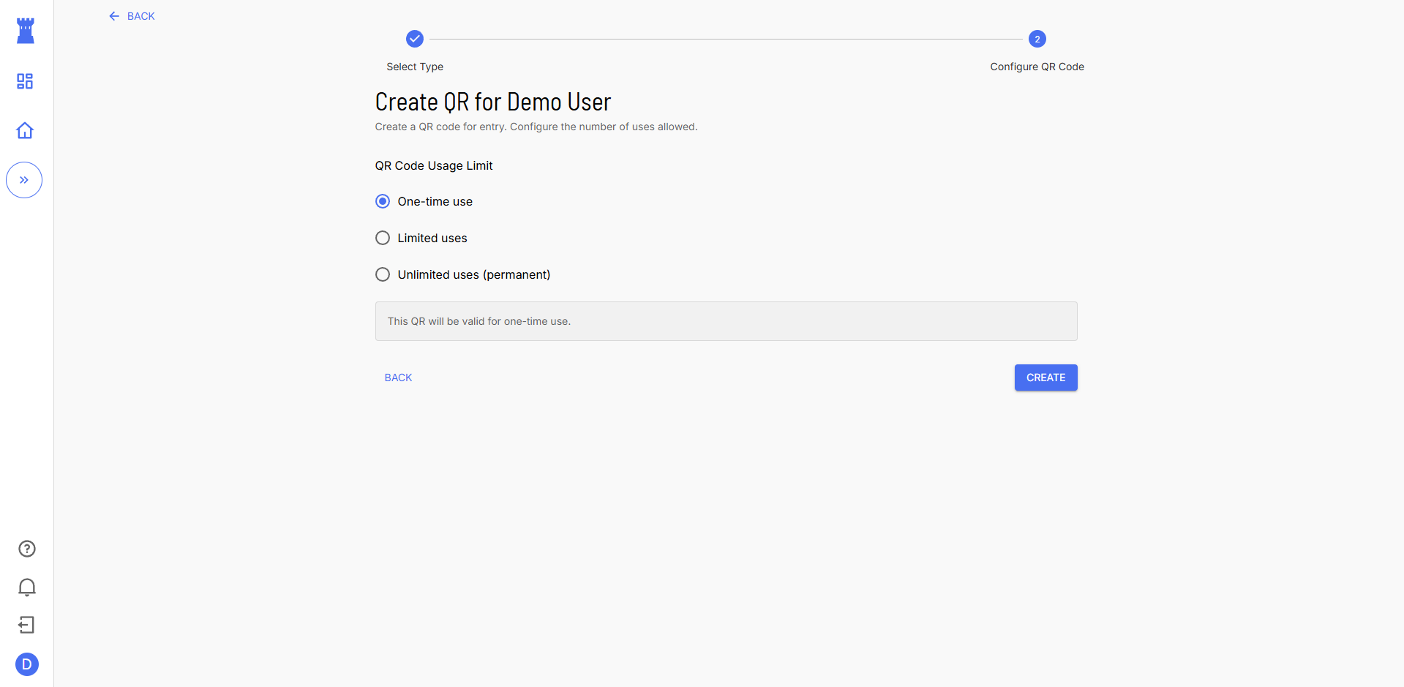This screenshot has width=1404, height=687.
Task: Click the castle logo icon
Action: [26, 31]
